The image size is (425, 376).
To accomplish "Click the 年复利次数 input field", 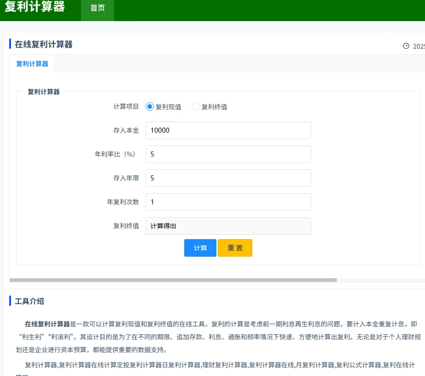I will tap(228, 202).
